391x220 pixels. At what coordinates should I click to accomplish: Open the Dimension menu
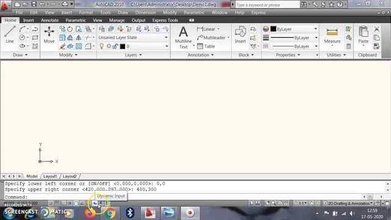(145, 12)
